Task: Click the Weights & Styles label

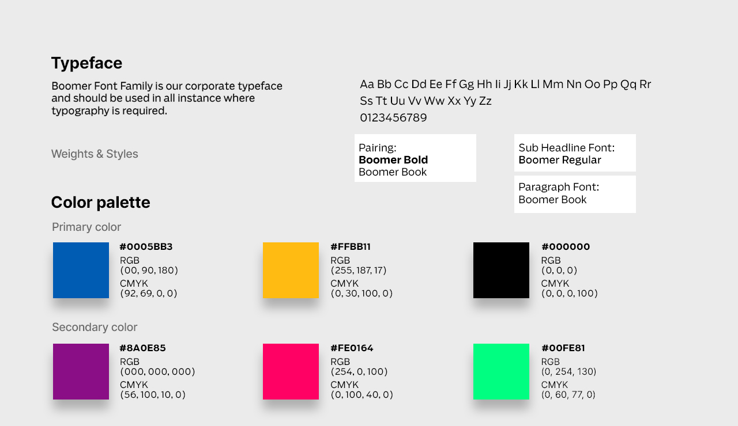Action: [x=95, y=154]
